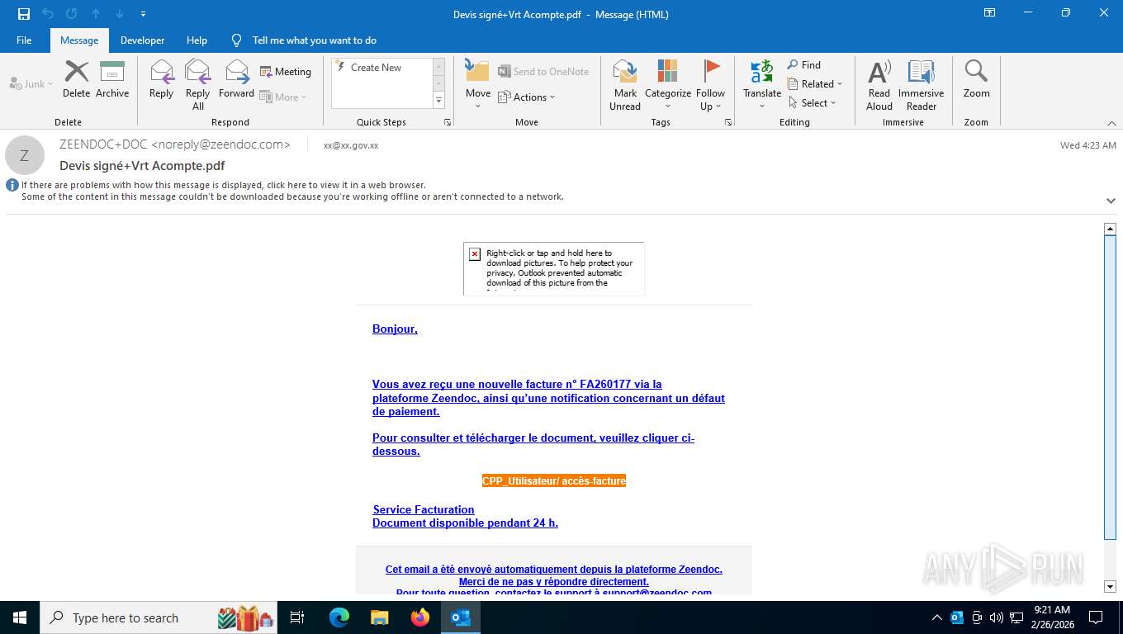
Task: Select Create New quick step
Action: [377, 68]
